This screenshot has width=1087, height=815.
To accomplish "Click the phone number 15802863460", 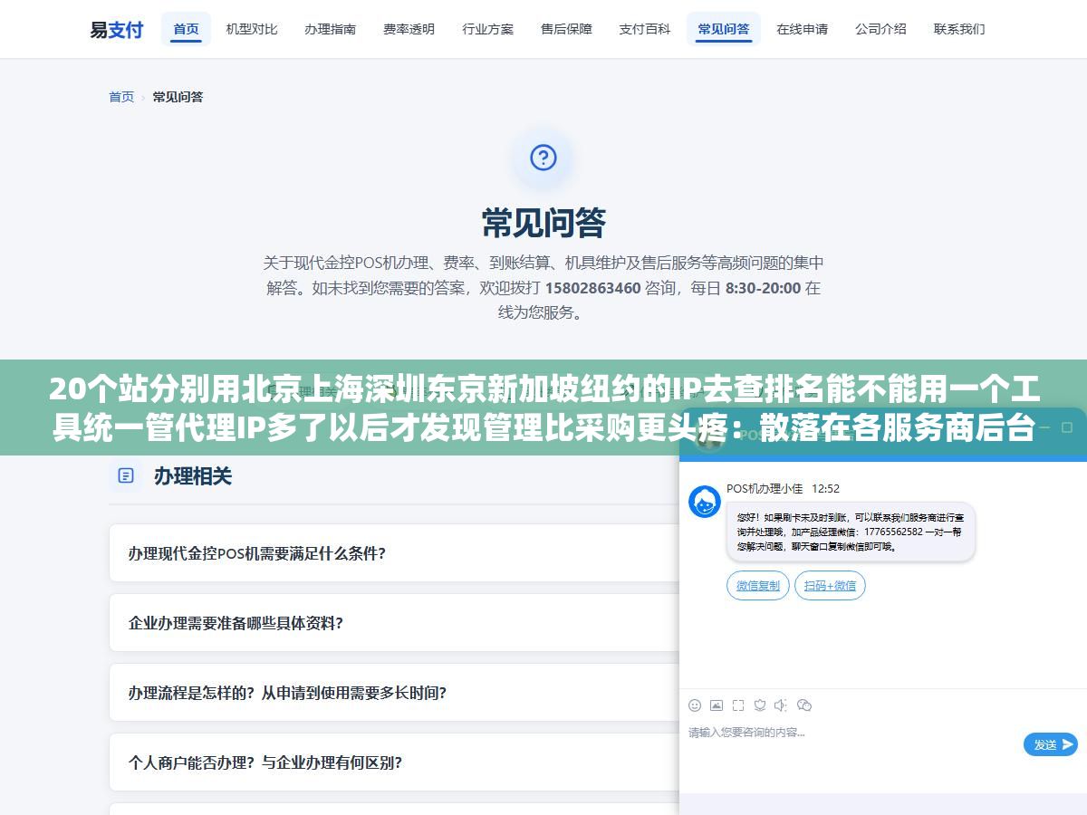I will coord(592,288).
